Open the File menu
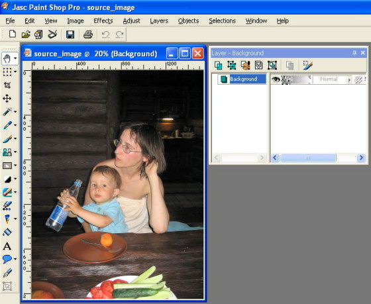 coord(10,21)
